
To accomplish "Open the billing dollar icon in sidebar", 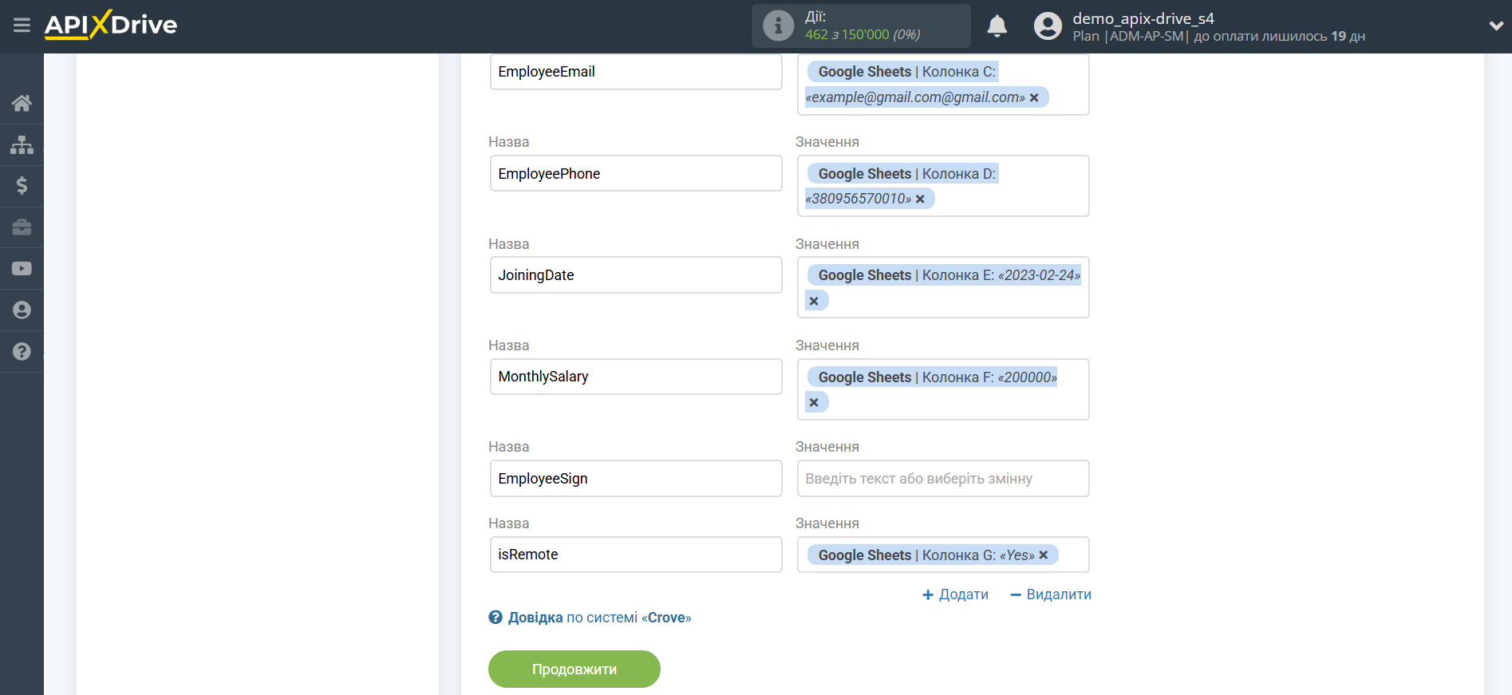I will pyautogui.click(x=22, y=186).
